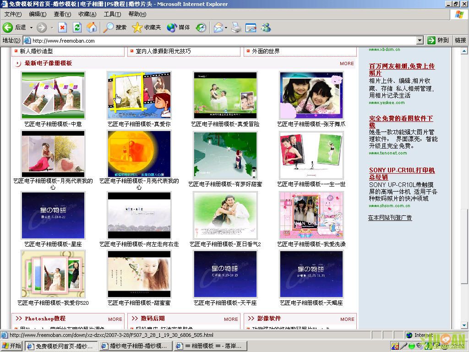This screenshot has width=469, height=352.
Task: Click MORE next to 数码后期
Action: tap(231, 319)
